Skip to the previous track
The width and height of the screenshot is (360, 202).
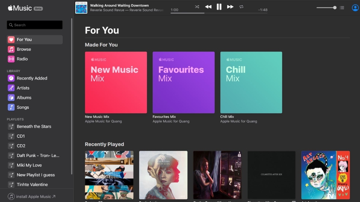click(208, 7)
